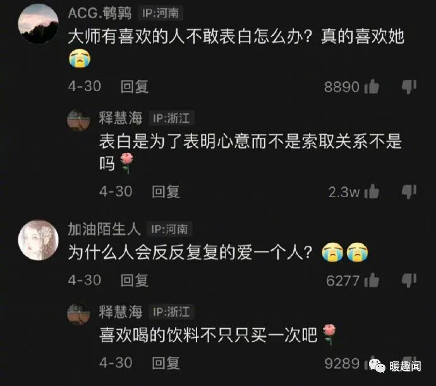
Task: Click the IP:河南 tag beside ACG.鹌鹑
Action: pyautogui.click(x=160, y=13)
